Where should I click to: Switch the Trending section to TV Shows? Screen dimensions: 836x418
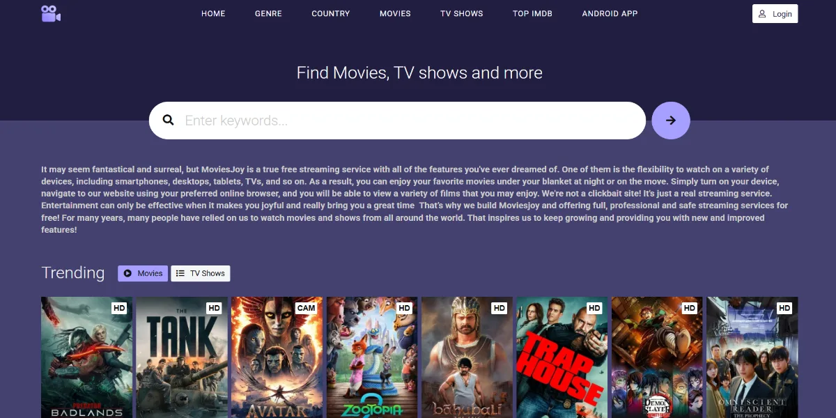click(201, 273)
